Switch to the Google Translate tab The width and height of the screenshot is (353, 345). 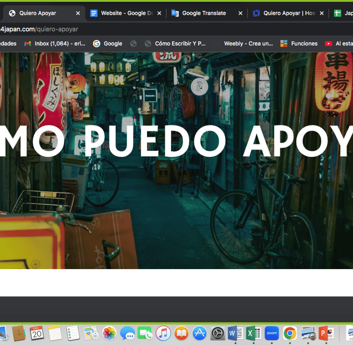pyautogui.click(x=204, y=13)
